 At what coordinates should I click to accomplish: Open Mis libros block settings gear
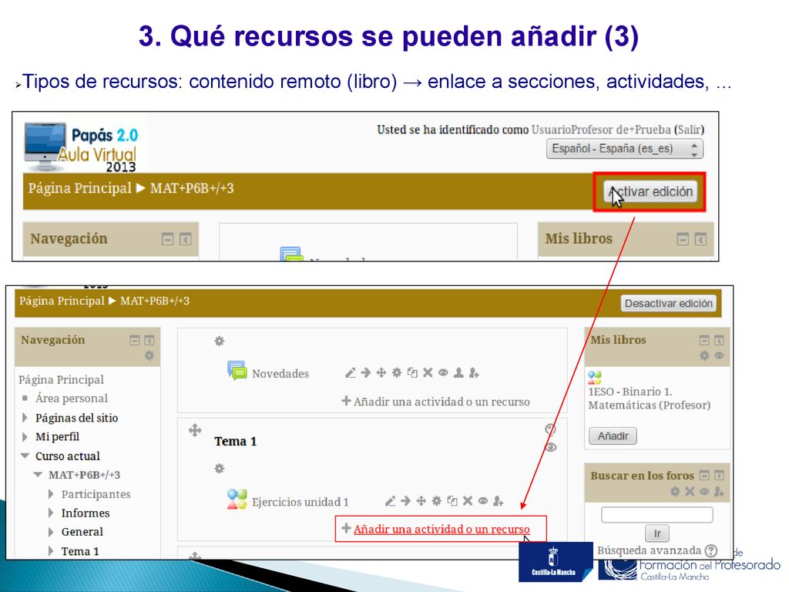[x=704, y=356]
